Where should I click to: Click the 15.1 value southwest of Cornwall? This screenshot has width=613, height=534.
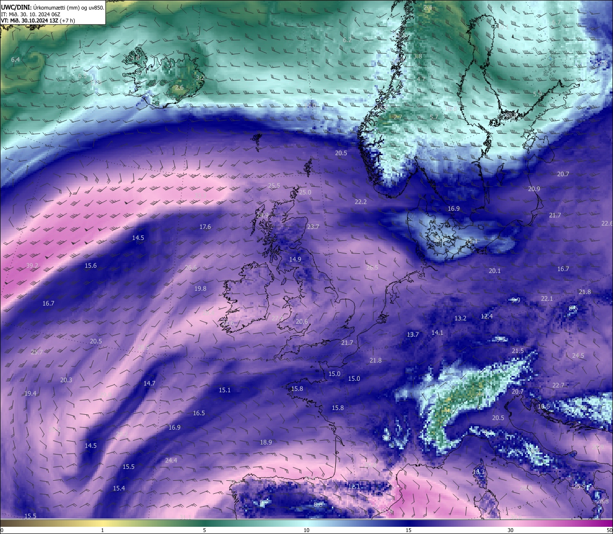click(x=225, y=390)
